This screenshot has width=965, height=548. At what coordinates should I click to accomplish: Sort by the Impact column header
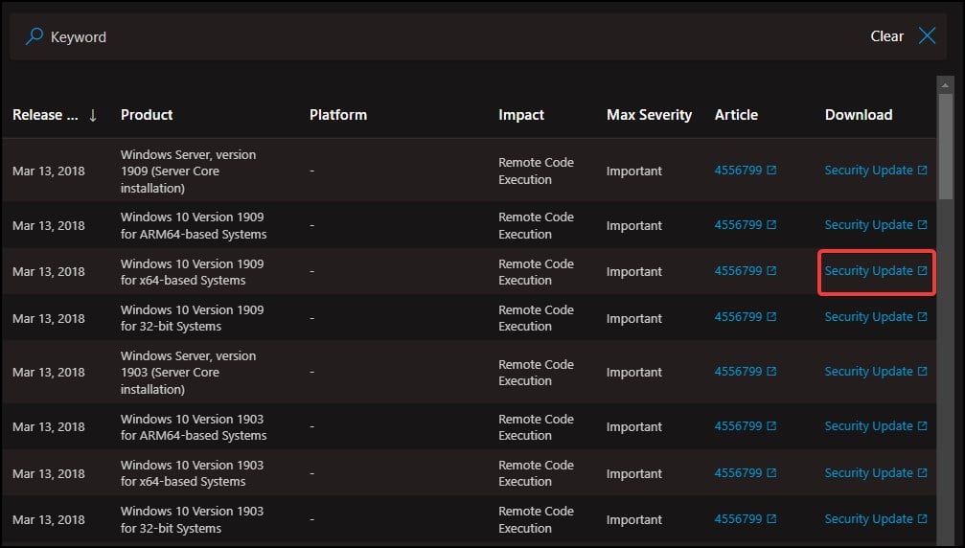pos(521,115)
